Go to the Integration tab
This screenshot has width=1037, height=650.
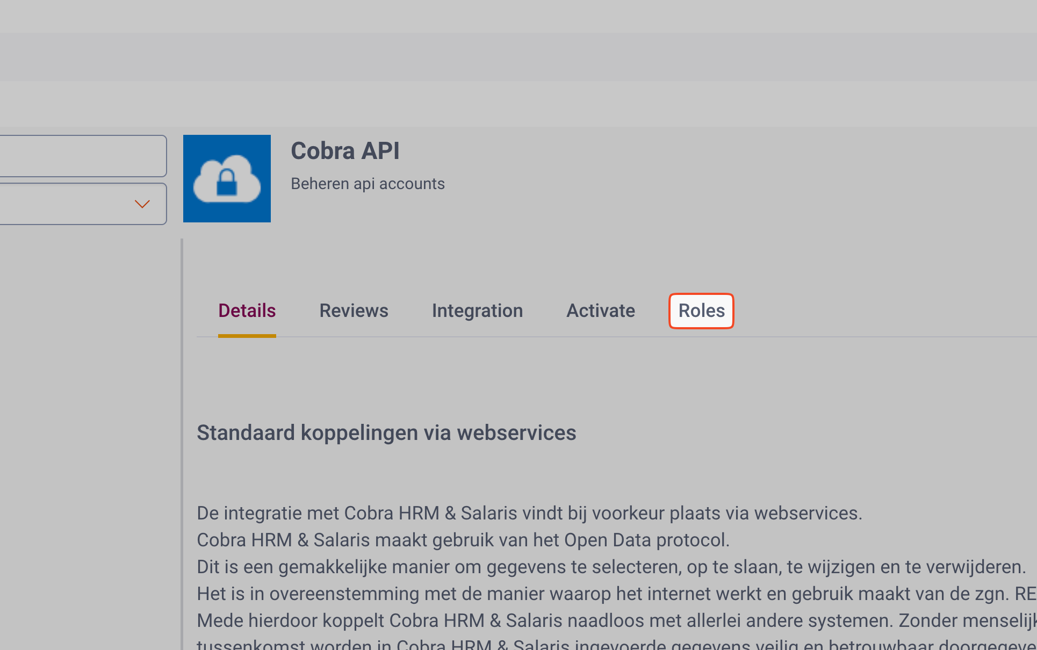click(477, 311)
